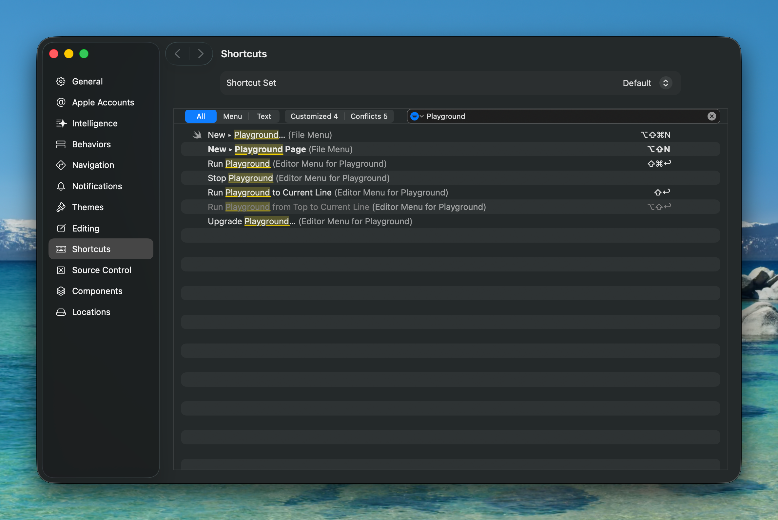Select Run Playground from Top to Current Line
This screenshot has width=778, height=520.
tap(450, 207)
